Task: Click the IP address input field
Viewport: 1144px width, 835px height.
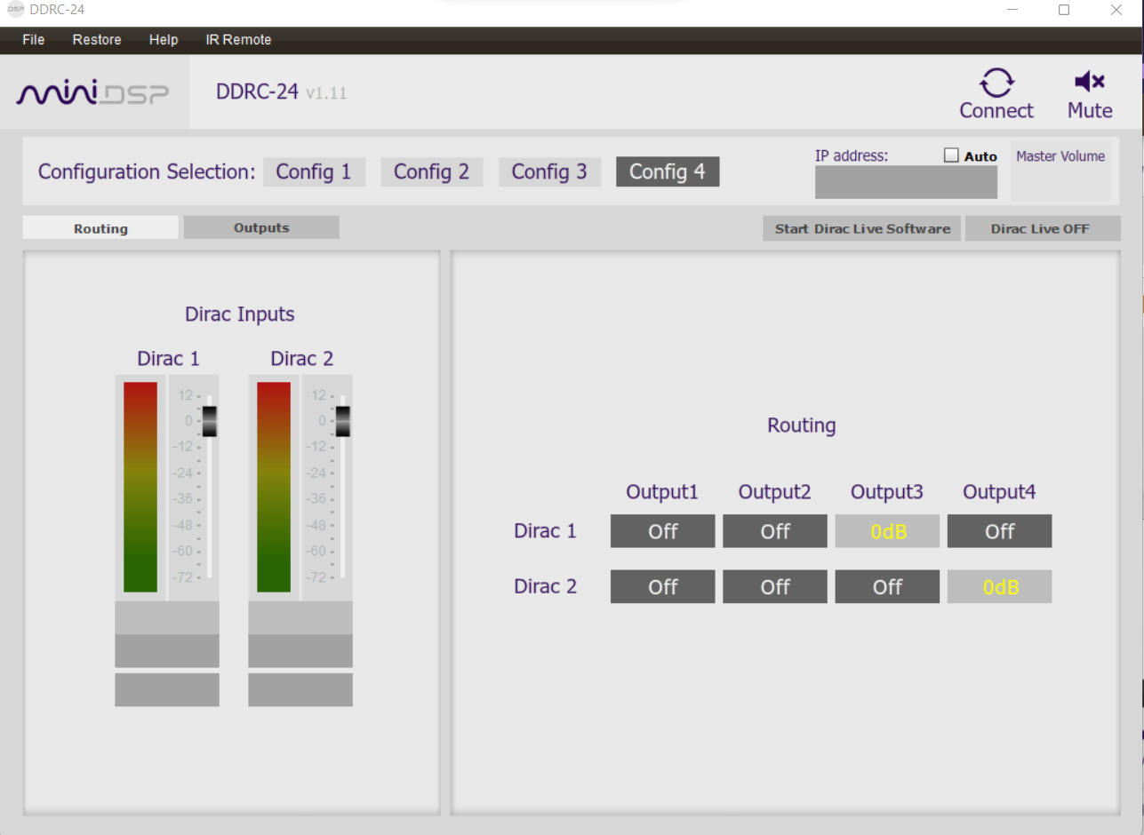Action: 906,182
